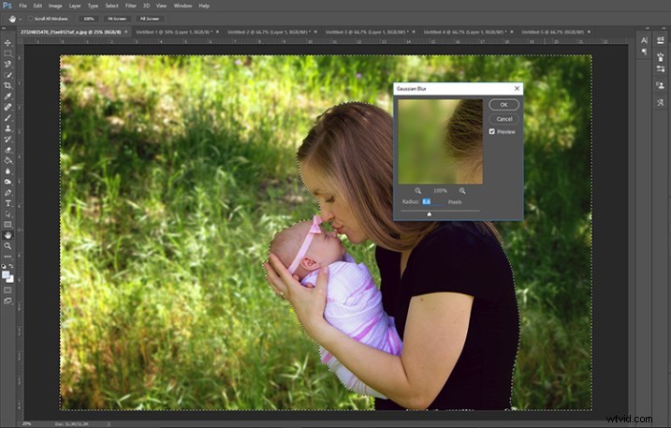
Task: Select the Eraser tool
Action: point(7,150)
